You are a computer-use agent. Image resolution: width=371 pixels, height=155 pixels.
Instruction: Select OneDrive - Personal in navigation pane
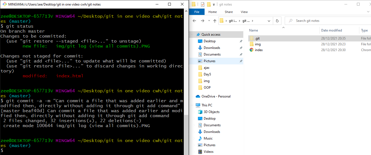point(216,96)
